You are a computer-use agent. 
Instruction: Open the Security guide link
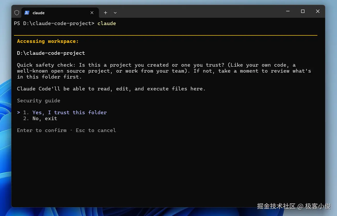click(39, 101)
